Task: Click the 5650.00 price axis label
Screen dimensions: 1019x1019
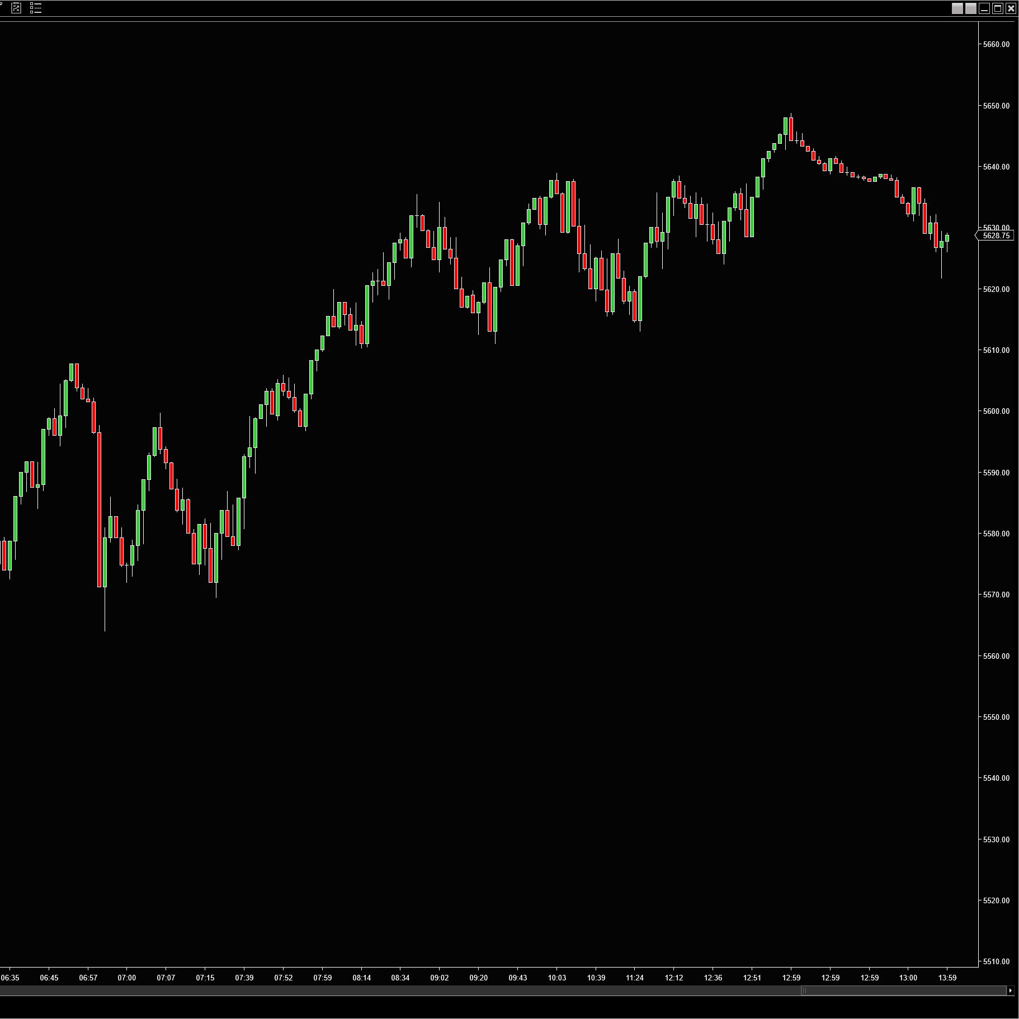Action: [x=996, y=106]
